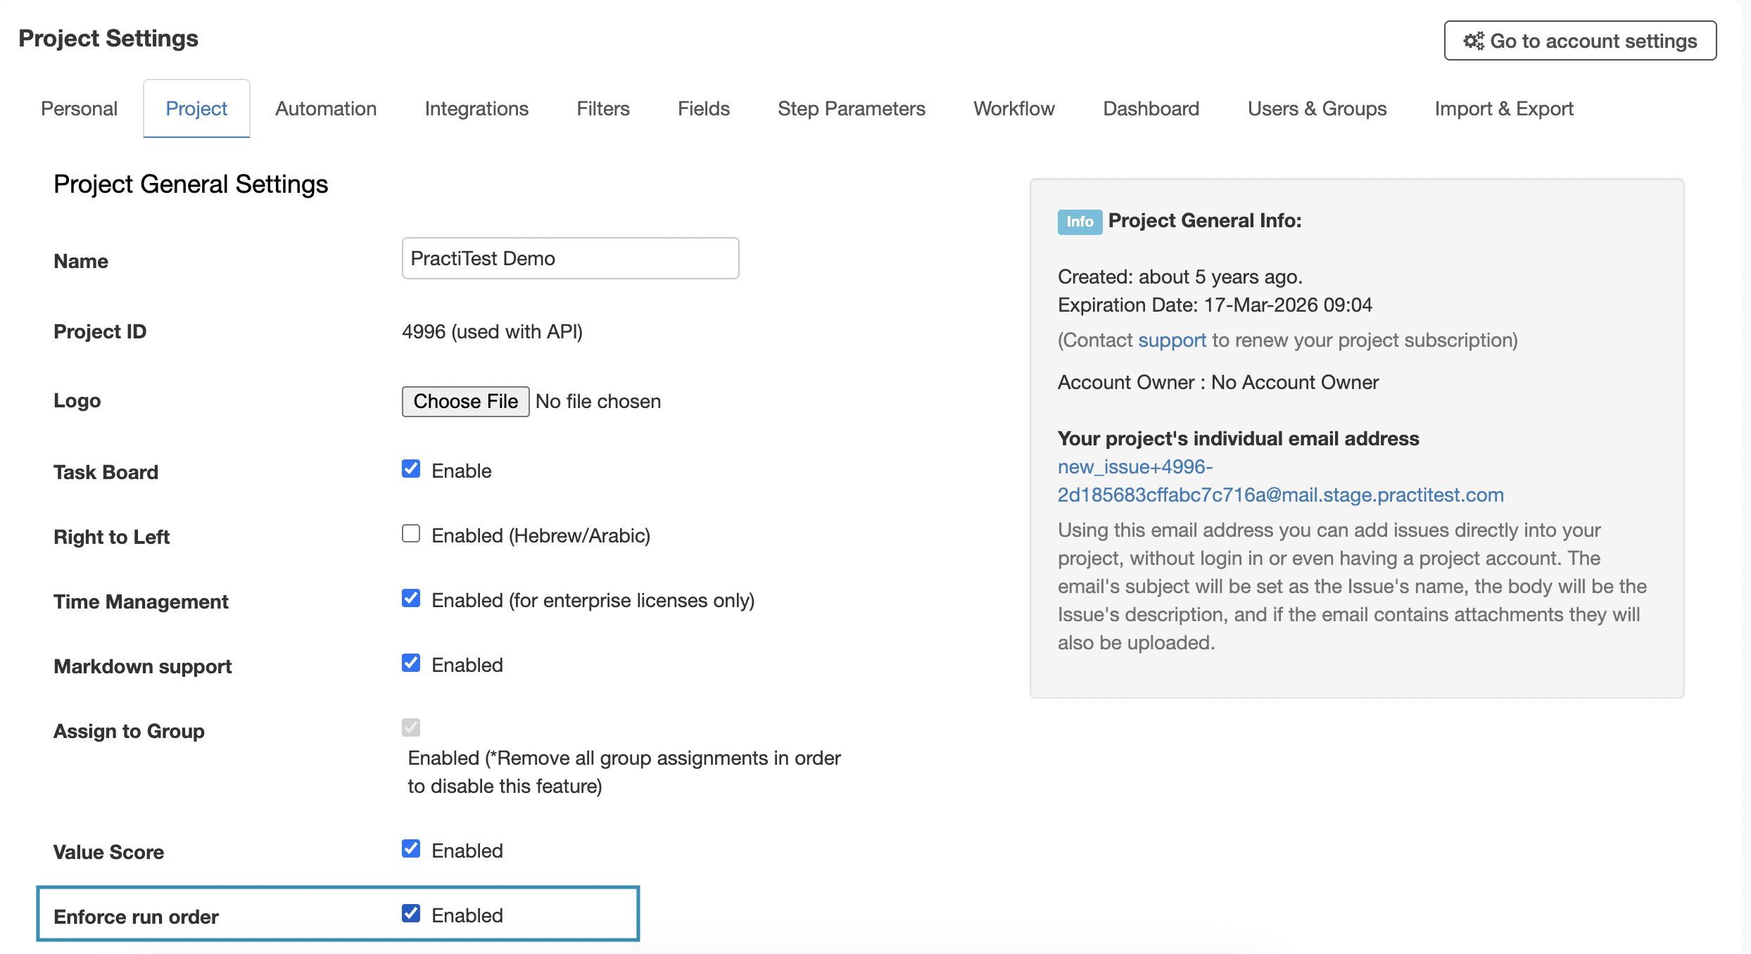Screen dimensions: 1751x954
Task: Click the 'Value Score' label
Action: [108, 852]
